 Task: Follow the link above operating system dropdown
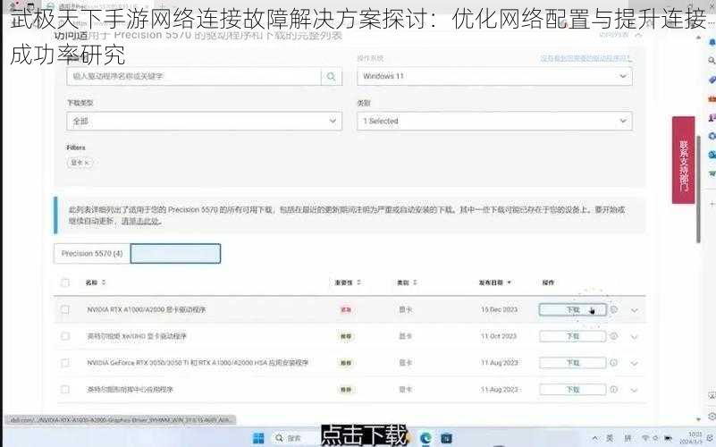pos(585,58)
